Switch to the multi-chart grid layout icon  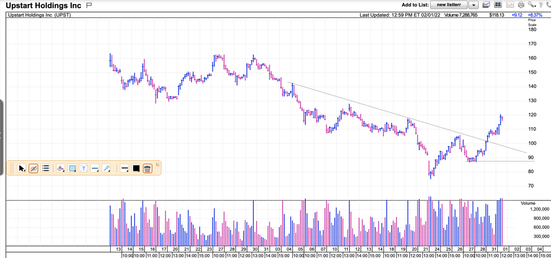point(499,5)
